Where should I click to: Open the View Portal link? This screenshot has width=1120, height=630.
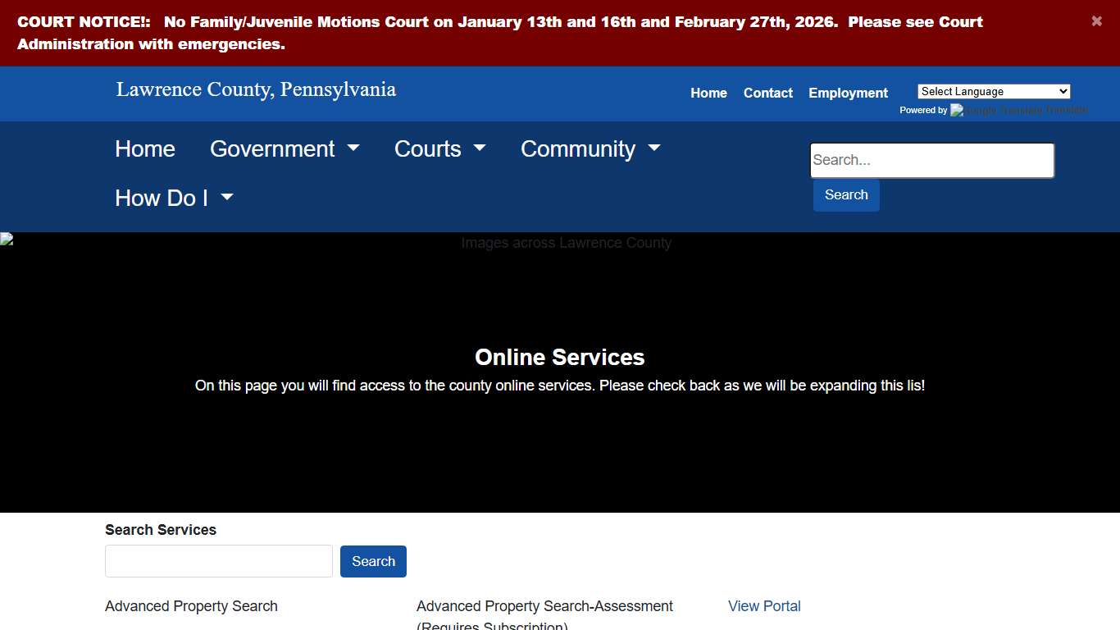click(x=763, y=606)
